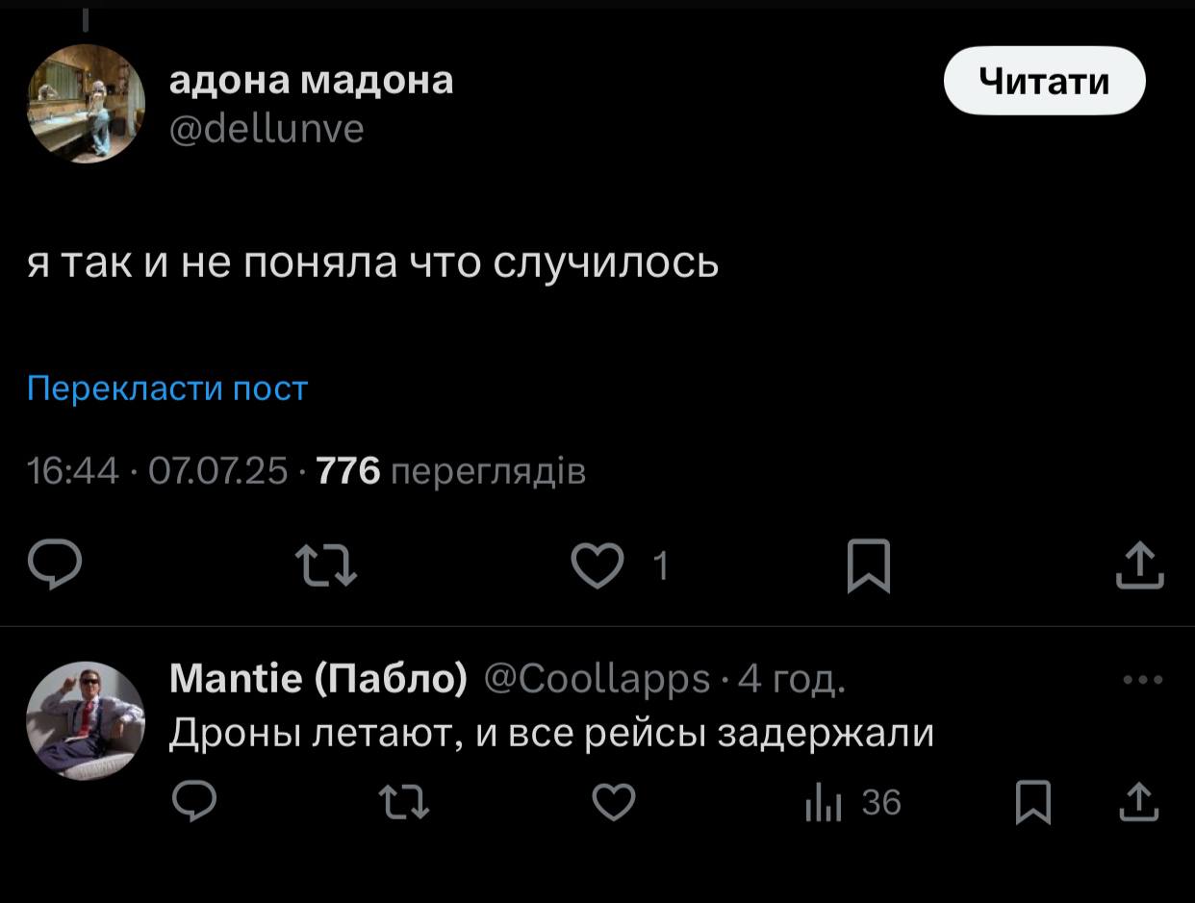Like Mantie's reply comment

click(613, 802)
